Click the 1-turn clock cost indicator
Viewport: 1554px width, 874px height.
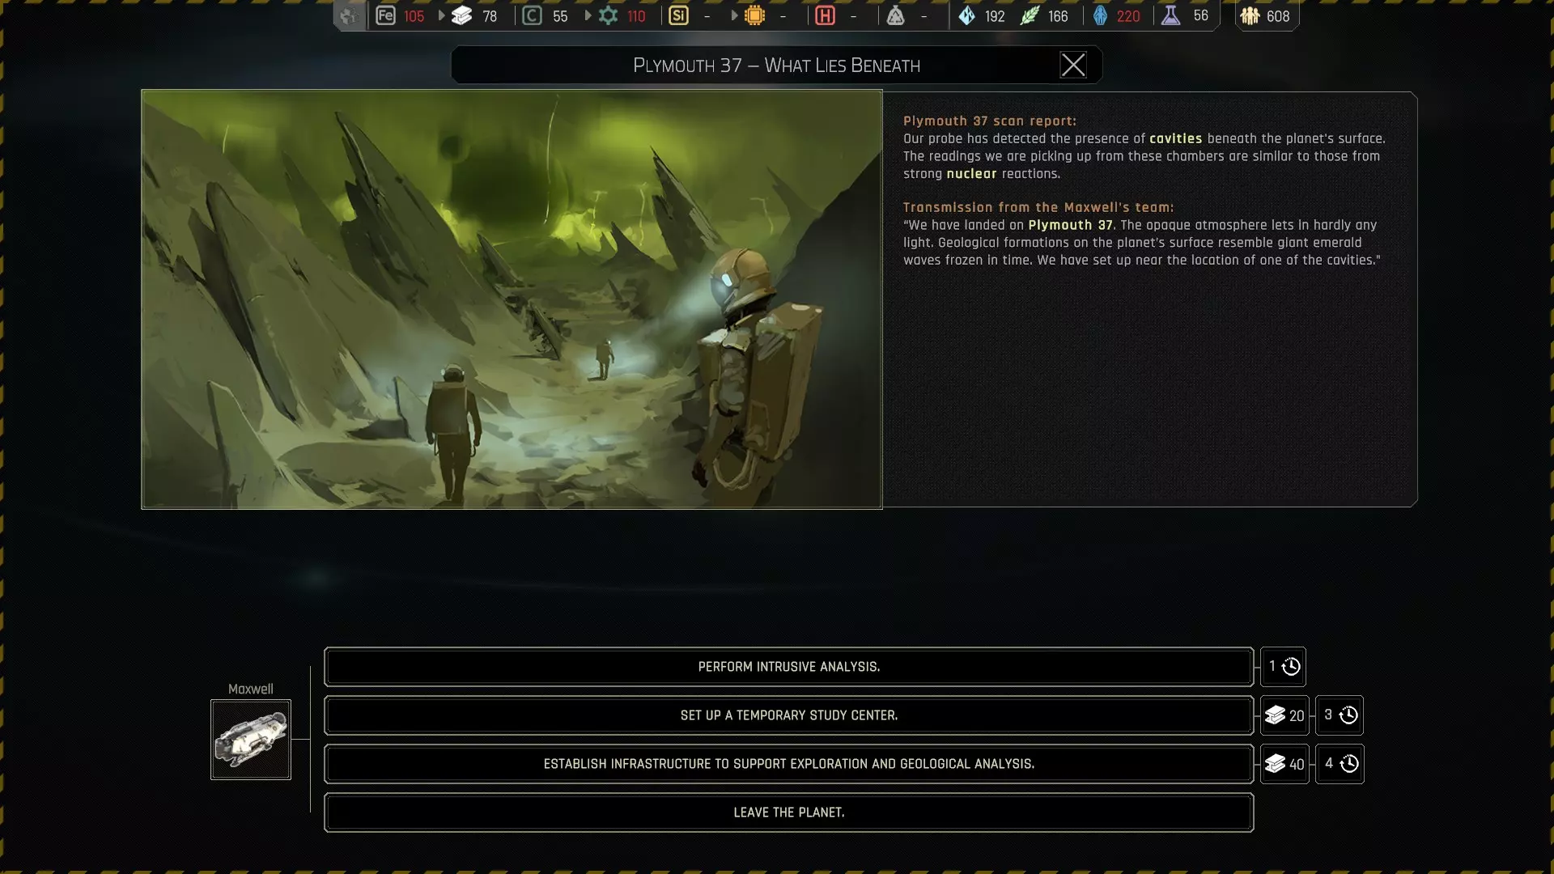(x=1283, y=667)
